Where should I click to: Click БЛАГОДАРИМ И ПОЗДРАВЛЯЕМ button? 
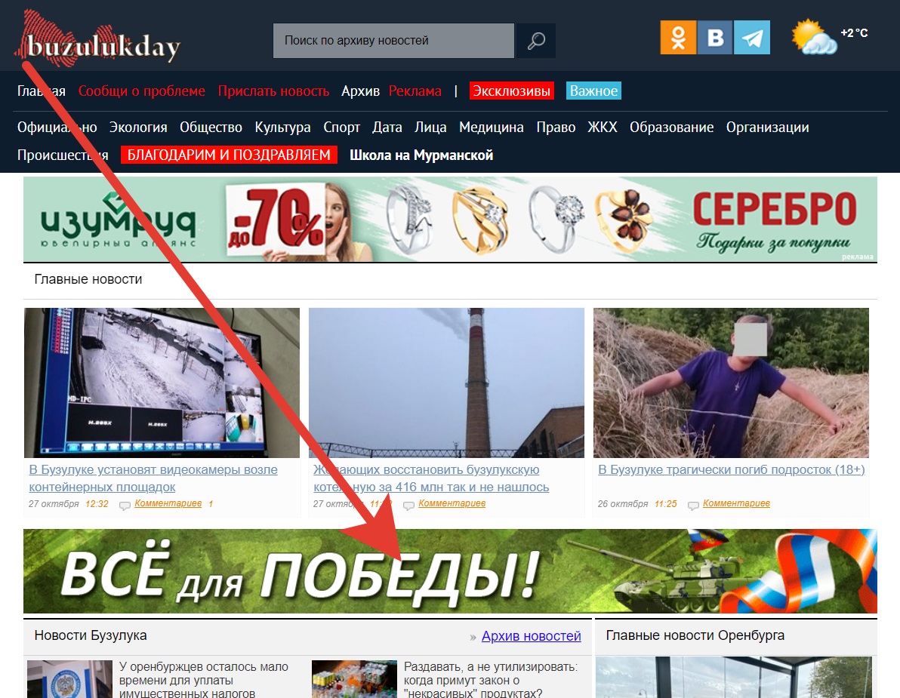229,155
